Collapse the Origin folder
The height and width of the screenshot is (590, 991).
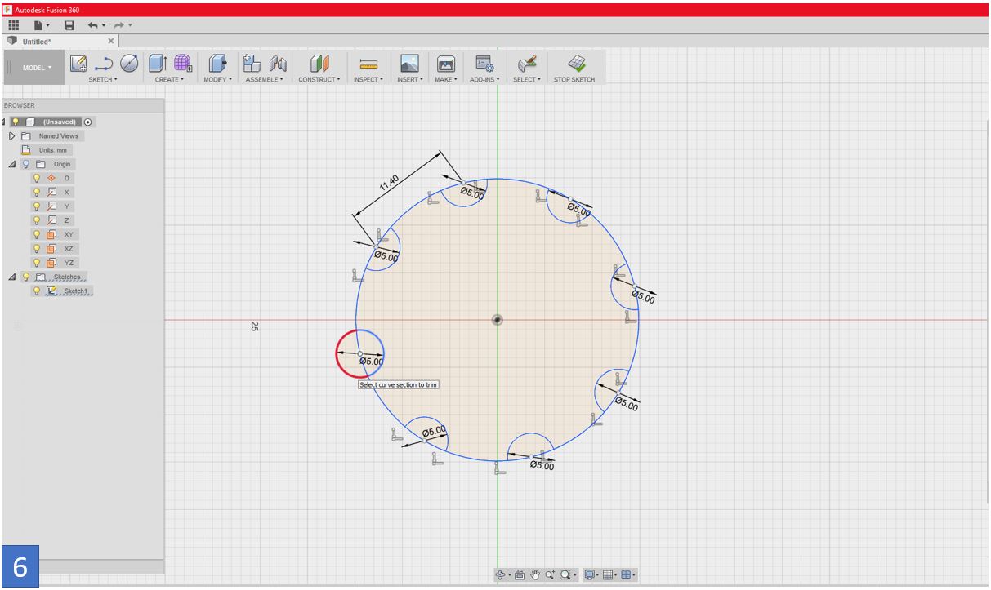tap(12, 164)
